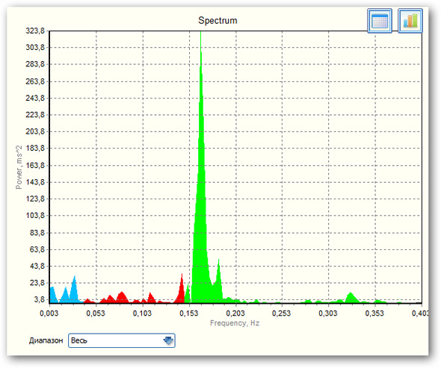Expand the Диапазон dropdown arrow
The image size is (441, 368).
click(168, 340)
